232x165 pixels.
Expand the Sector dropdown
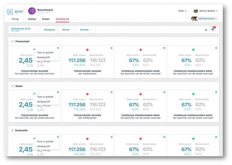click(x=67, y=30)
